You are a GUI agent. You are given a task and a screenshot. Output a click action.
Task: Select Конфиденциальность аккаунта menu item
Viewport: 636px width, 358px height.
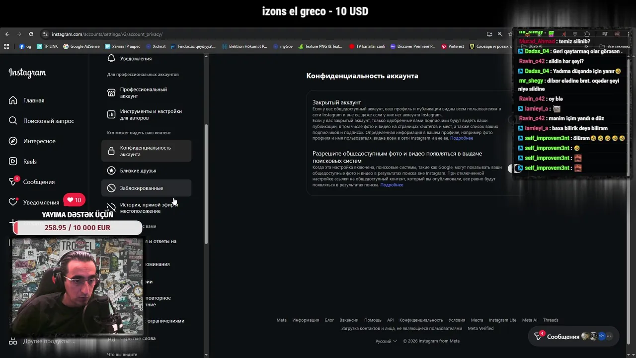146,151
